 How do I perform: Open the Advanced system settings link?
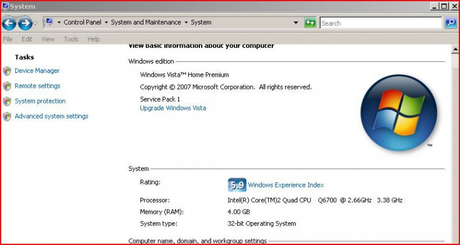coord(52,116)
